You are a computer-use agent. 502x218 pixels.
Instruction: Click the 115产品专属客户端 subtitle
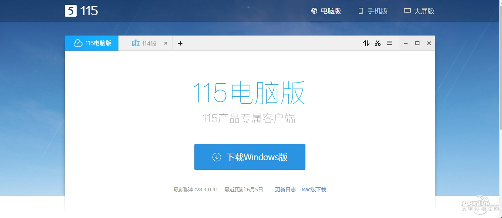click(x=249, y=119)
